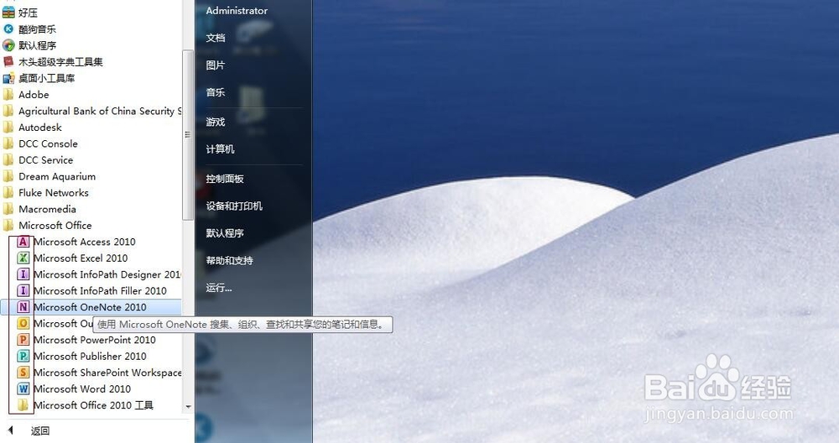This screenshot has height=443, width=839.
Task: Click the OneNote 2010 purple N icon
Action: [x=23, y=307]
